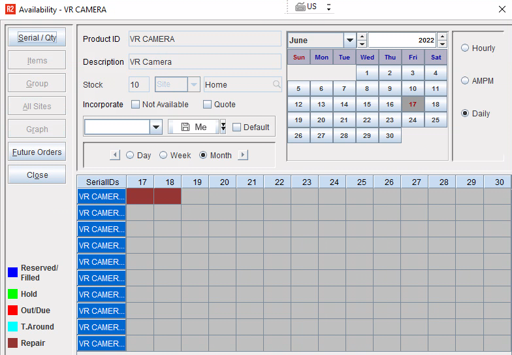Expand the empty combo box left of Me
This screenshot has height=355, width=512.
pos(156,127)
